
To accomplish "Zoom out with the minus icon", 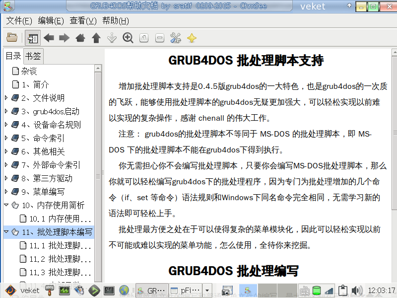I will click(x=160, y=38).
